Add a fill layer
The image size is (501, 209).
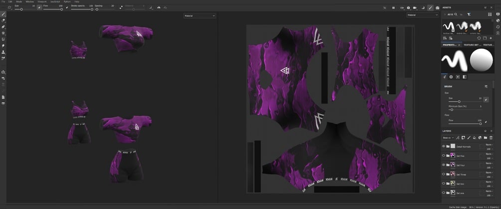(474, 138)
